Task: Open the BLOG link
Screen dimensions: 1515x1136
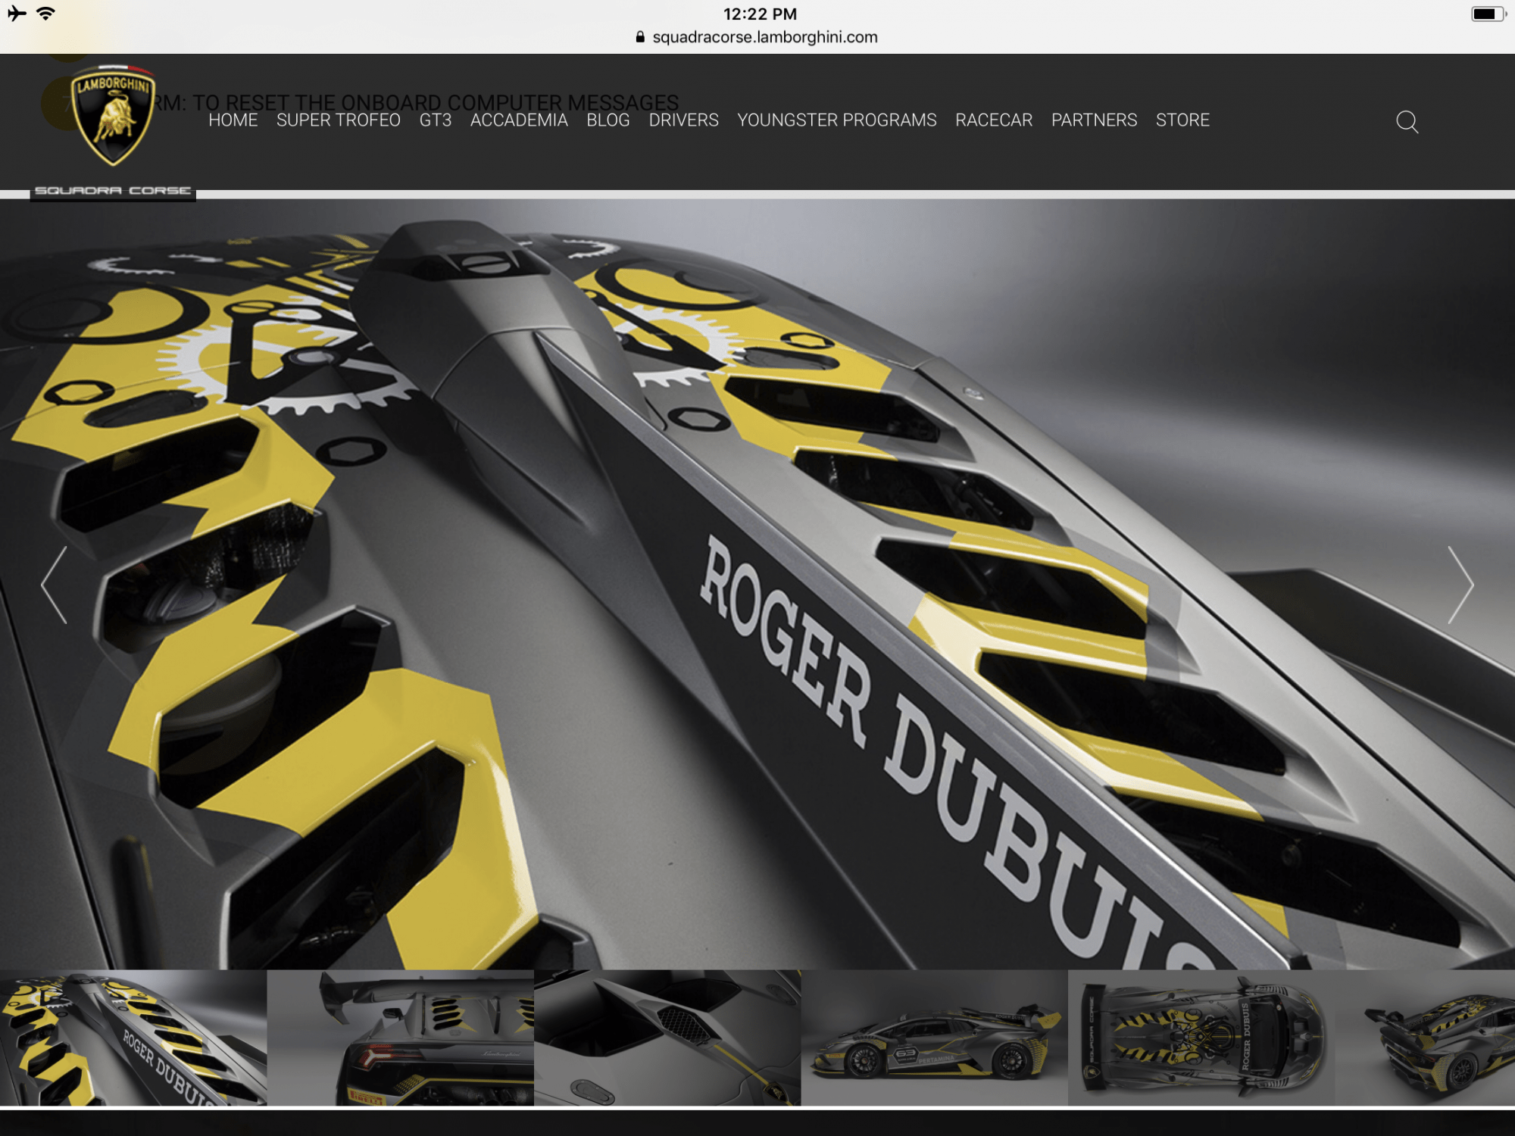Action: click(608, 120)
